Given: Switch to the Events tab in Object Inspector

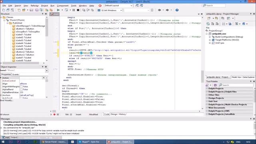Looking at the screenshot, I should click(x=16, y=74).
